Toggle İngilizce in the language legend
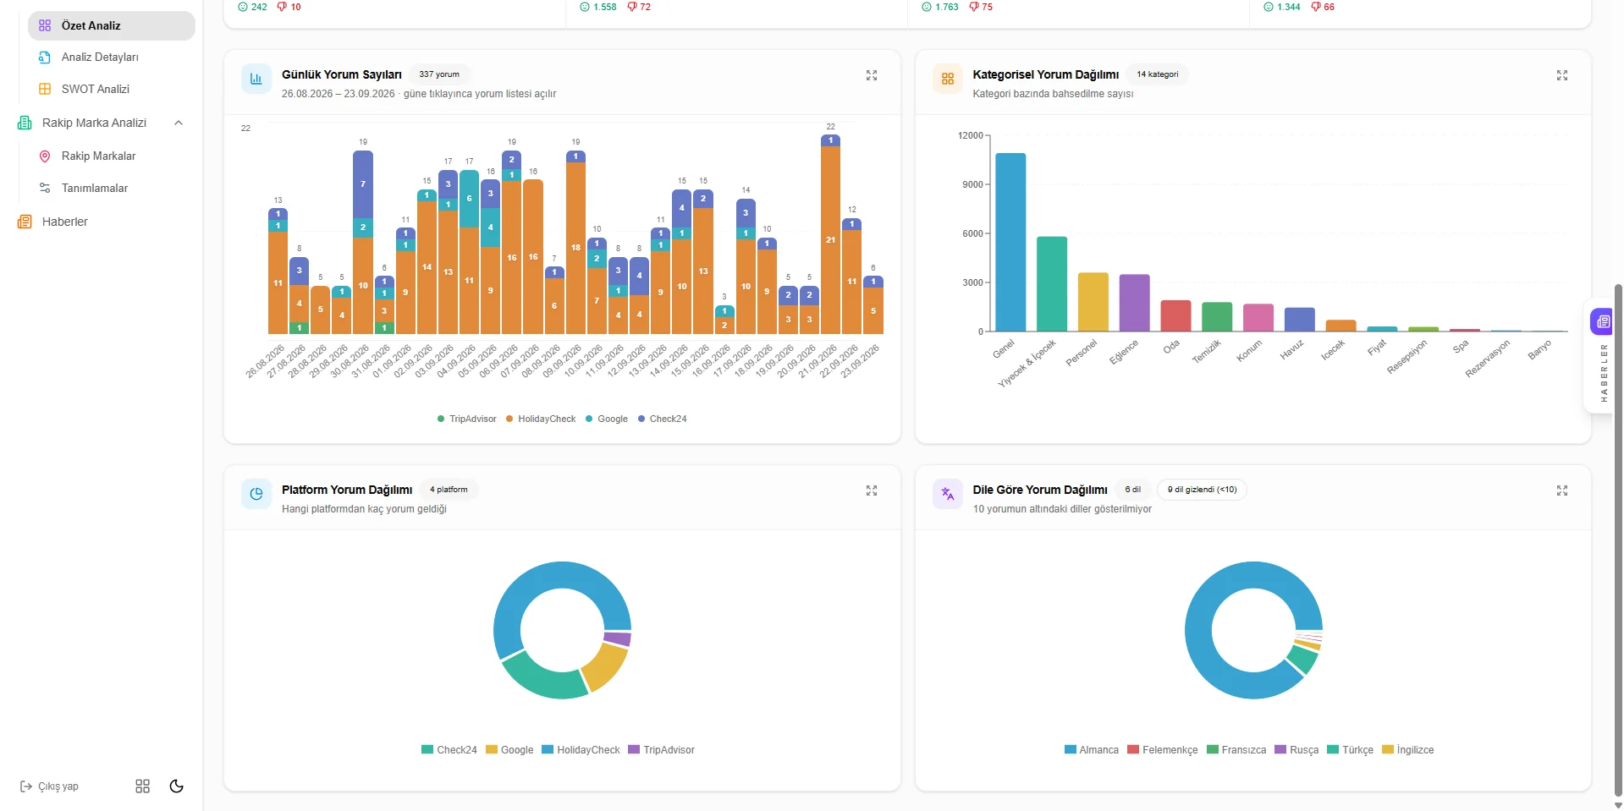Viewport: 1624px width, 811px height. [1408, 750]
